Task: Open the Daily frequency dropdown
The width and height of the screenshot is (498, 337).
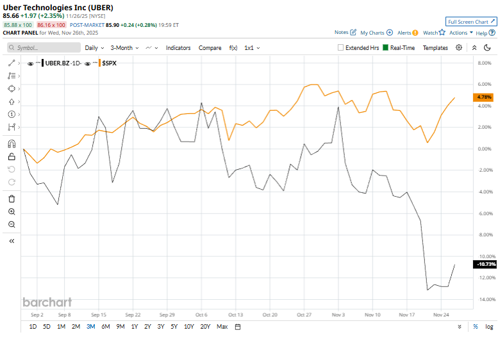Action: [x=94, y=48]
